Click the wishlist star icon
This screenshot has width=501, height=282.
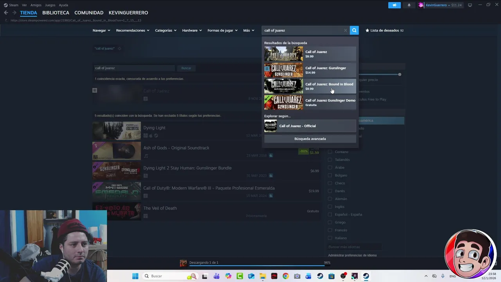[x=367, y=30]
